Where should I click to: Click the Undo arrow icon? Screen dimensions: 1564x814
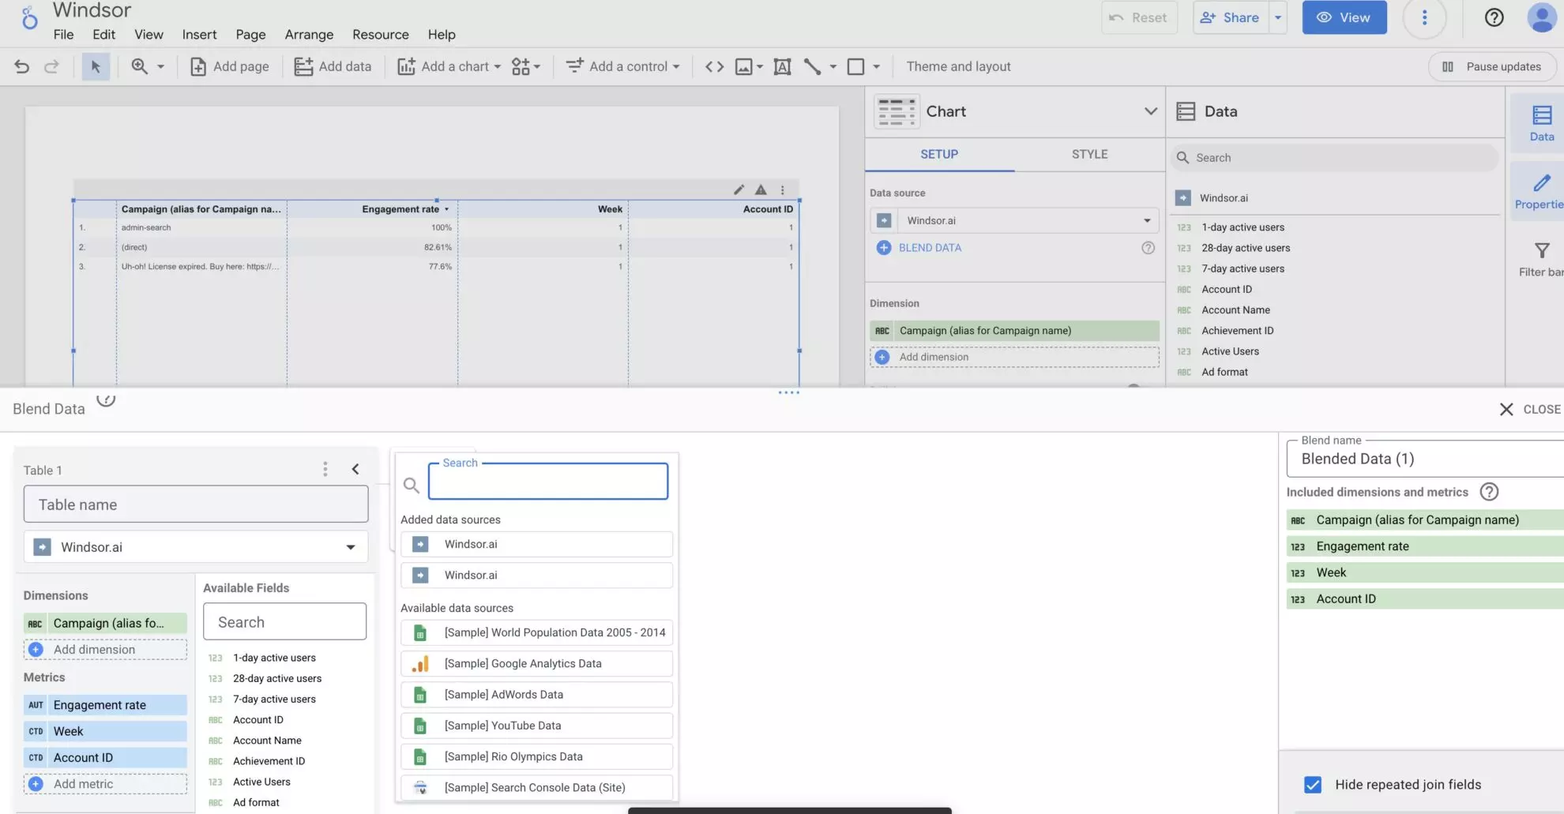[22, 66]
